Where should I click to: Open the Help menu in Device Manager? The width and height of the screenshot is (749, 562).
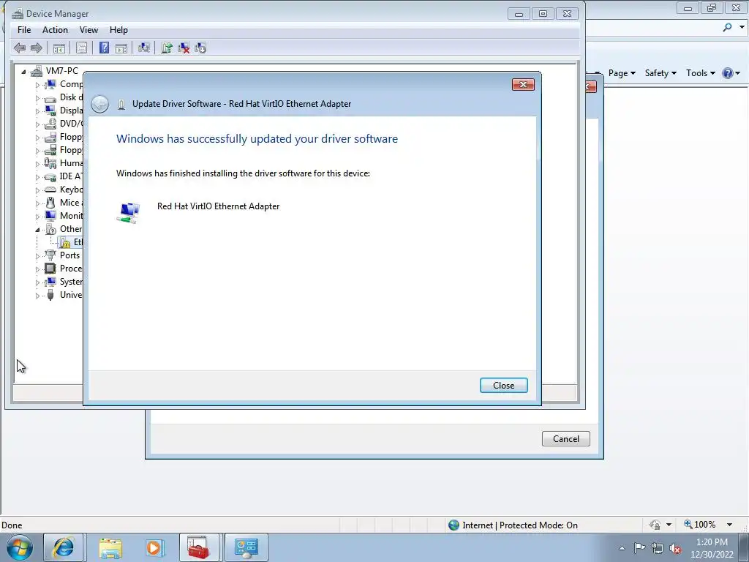point(118,29)
